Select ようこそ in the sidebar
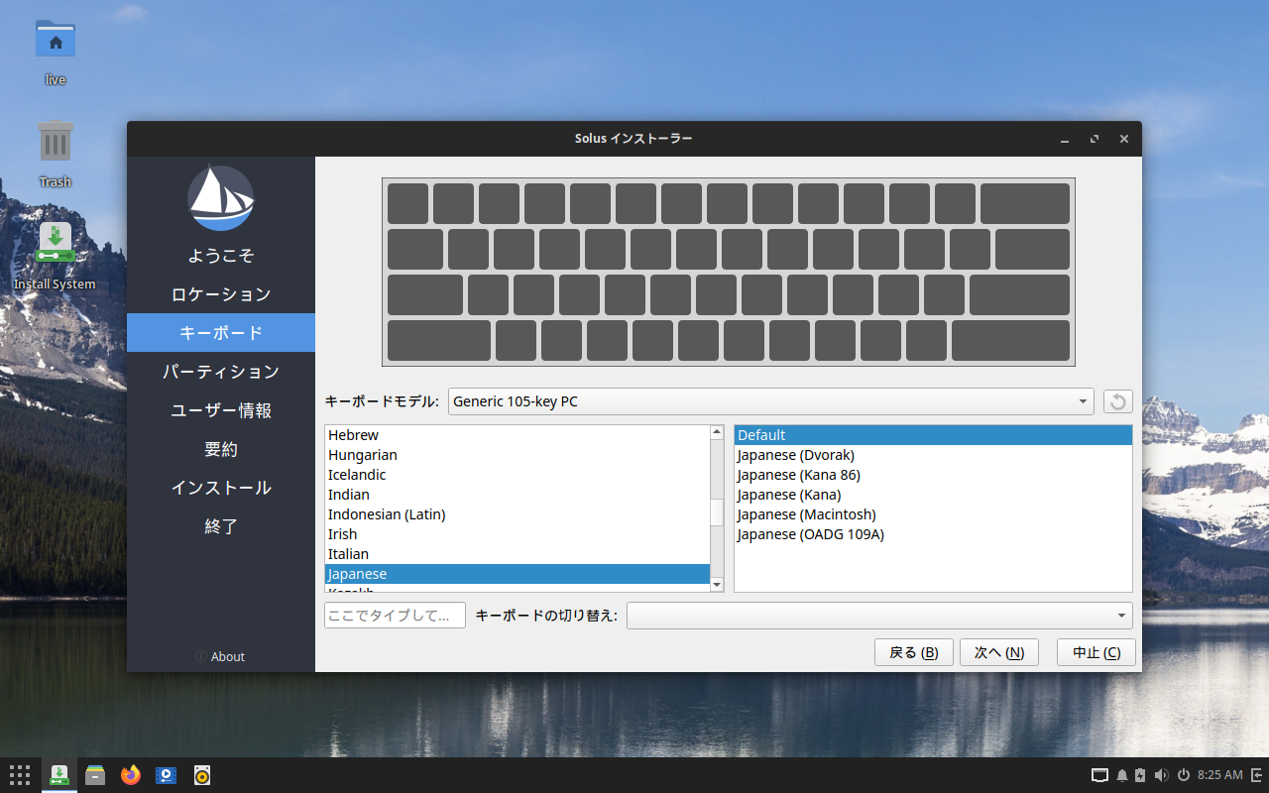The width and height of the screenshot is (1269, 793). pos(221,256)
